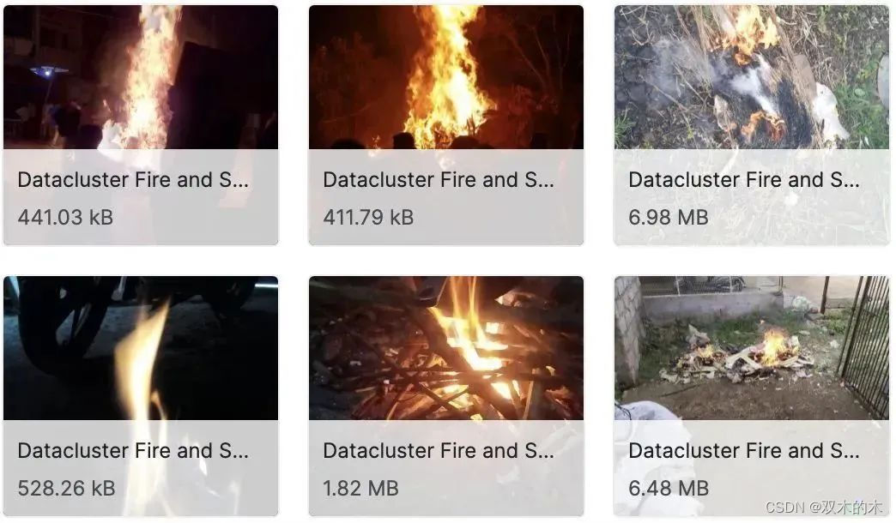Select the 441.03 kB file size label
This screenshot has width=896, height=523.
point(65,218)
